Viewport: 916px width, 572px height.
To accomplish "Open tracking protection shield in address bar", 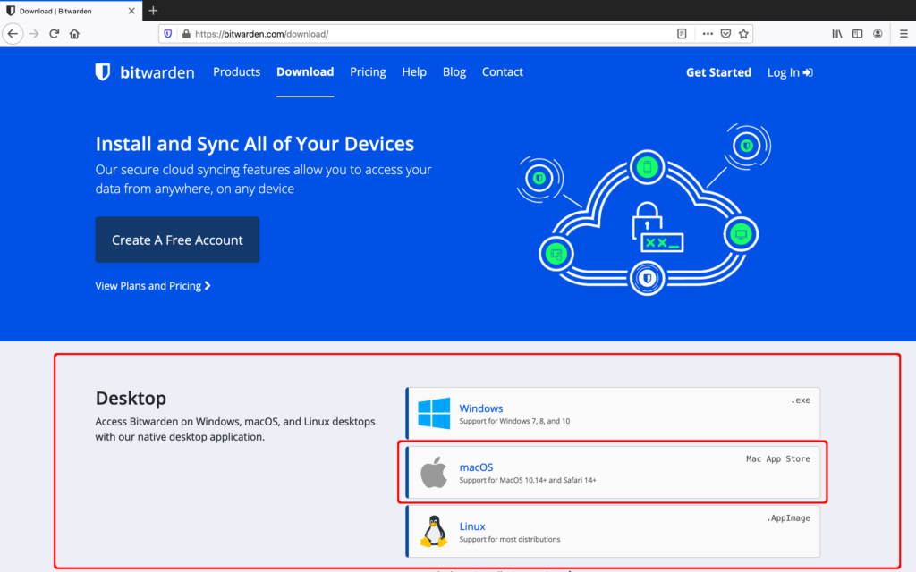I will pos(168,34).
